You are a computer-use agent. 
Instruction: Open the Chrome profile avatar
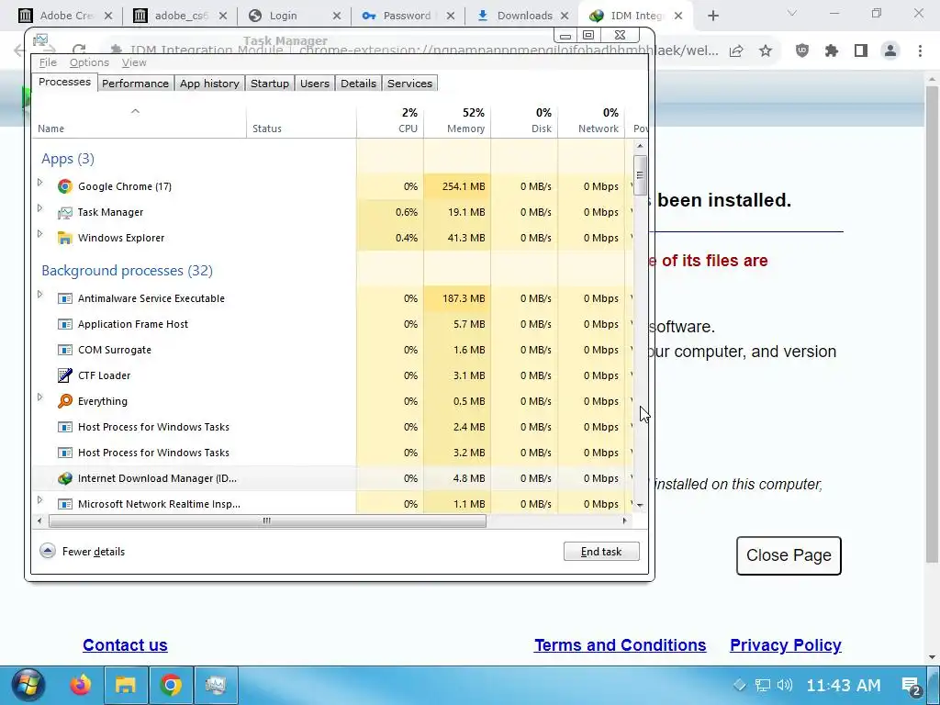(890, 51)
